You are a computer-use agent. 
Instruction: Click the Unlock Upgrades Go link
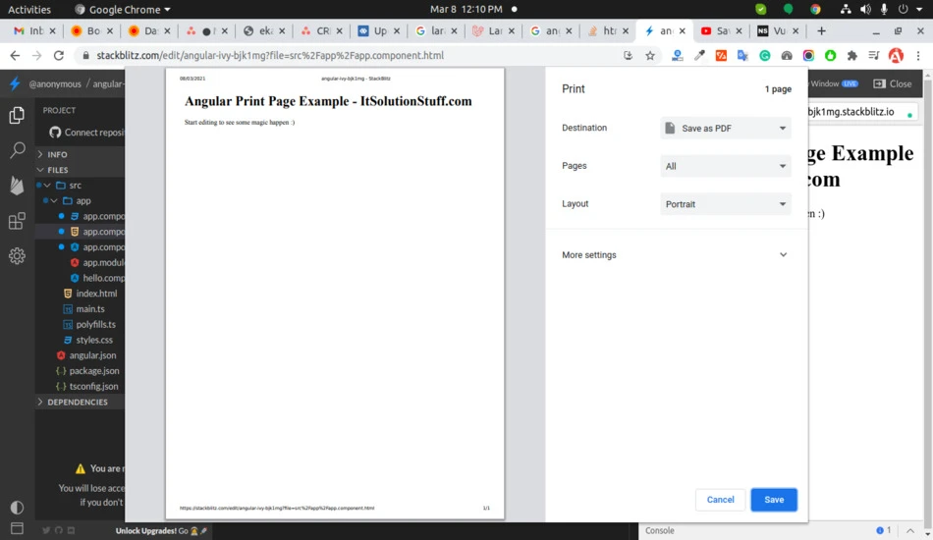[161, 530]
